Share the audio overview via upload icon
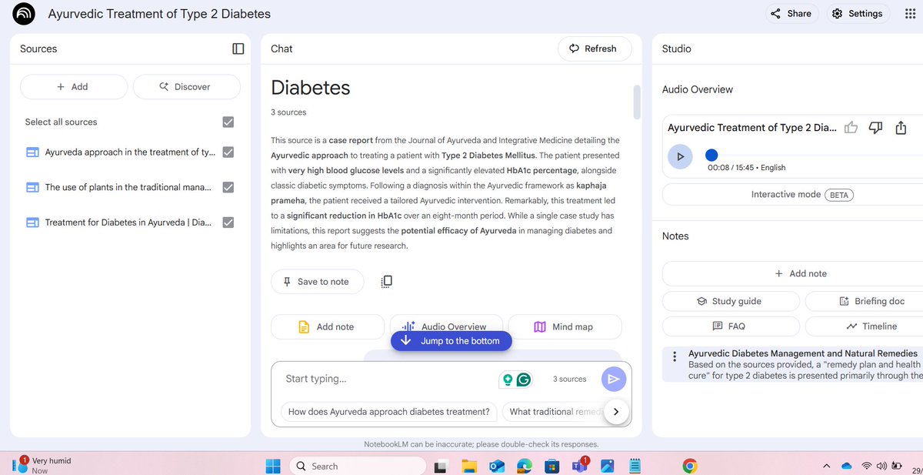Viewport: 923px width, 475px height. [901, 128]
